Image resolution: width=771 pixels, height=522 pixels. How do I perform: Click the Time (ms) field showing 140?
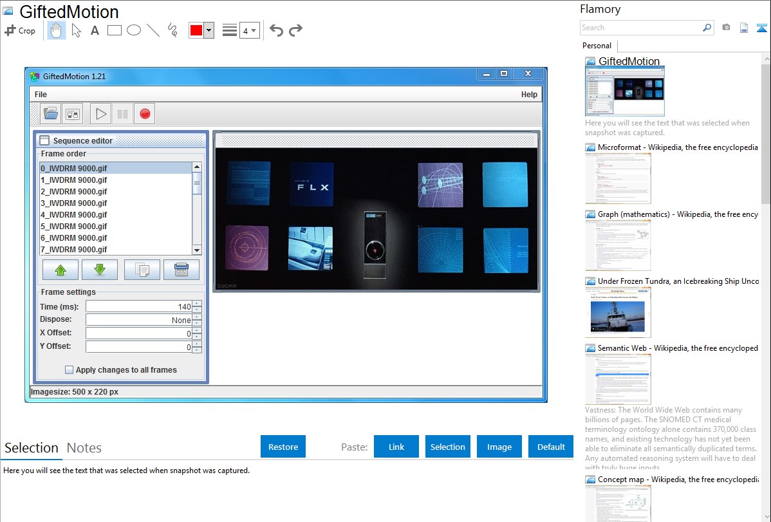tap(139, 306)
